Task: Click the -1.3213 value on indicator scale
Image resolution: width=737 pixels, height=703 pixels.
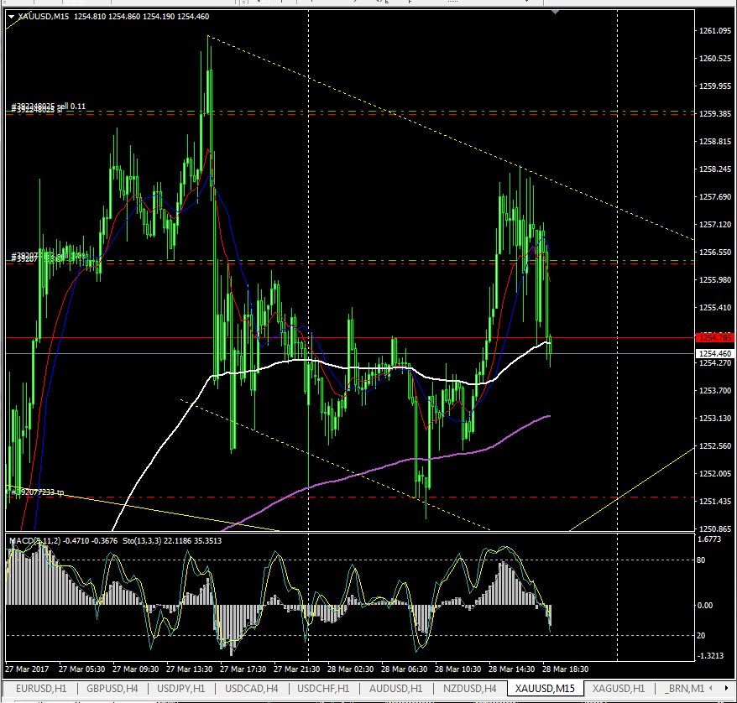Action: tap(710, 656)
